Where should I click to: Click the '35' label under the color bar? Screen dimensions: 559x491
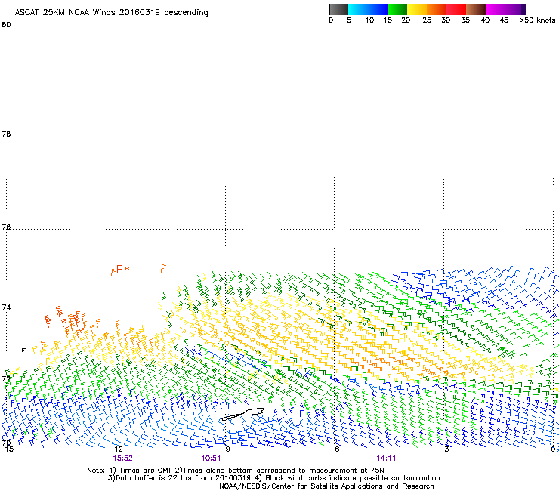pyautogui.click(x=465, y=20)
